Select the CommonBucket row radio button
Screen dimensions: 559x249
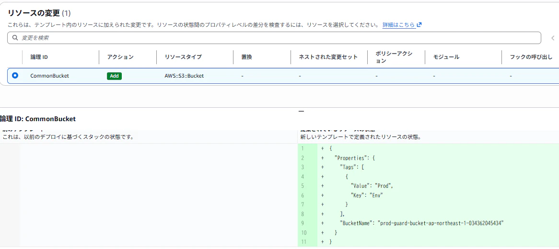pos(15,76)
